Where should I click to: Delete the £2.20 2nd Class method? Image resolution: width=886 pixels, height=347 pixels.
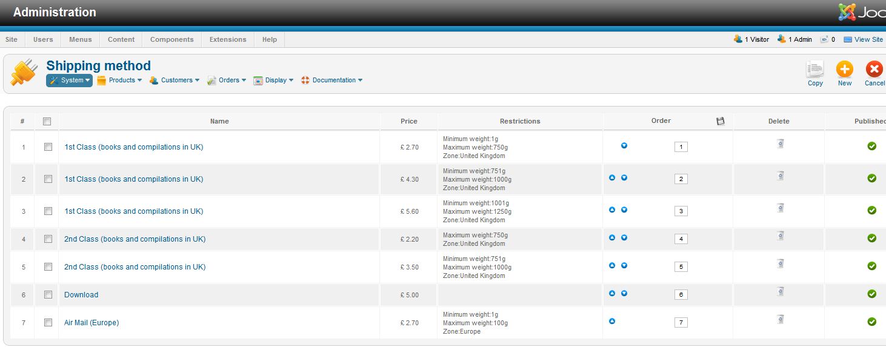coord(781,236)
